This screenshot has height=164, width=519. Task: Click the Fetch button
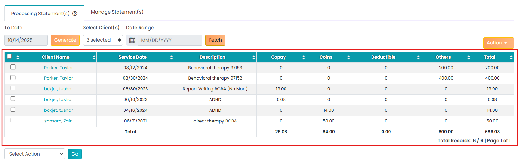point(215,40)
